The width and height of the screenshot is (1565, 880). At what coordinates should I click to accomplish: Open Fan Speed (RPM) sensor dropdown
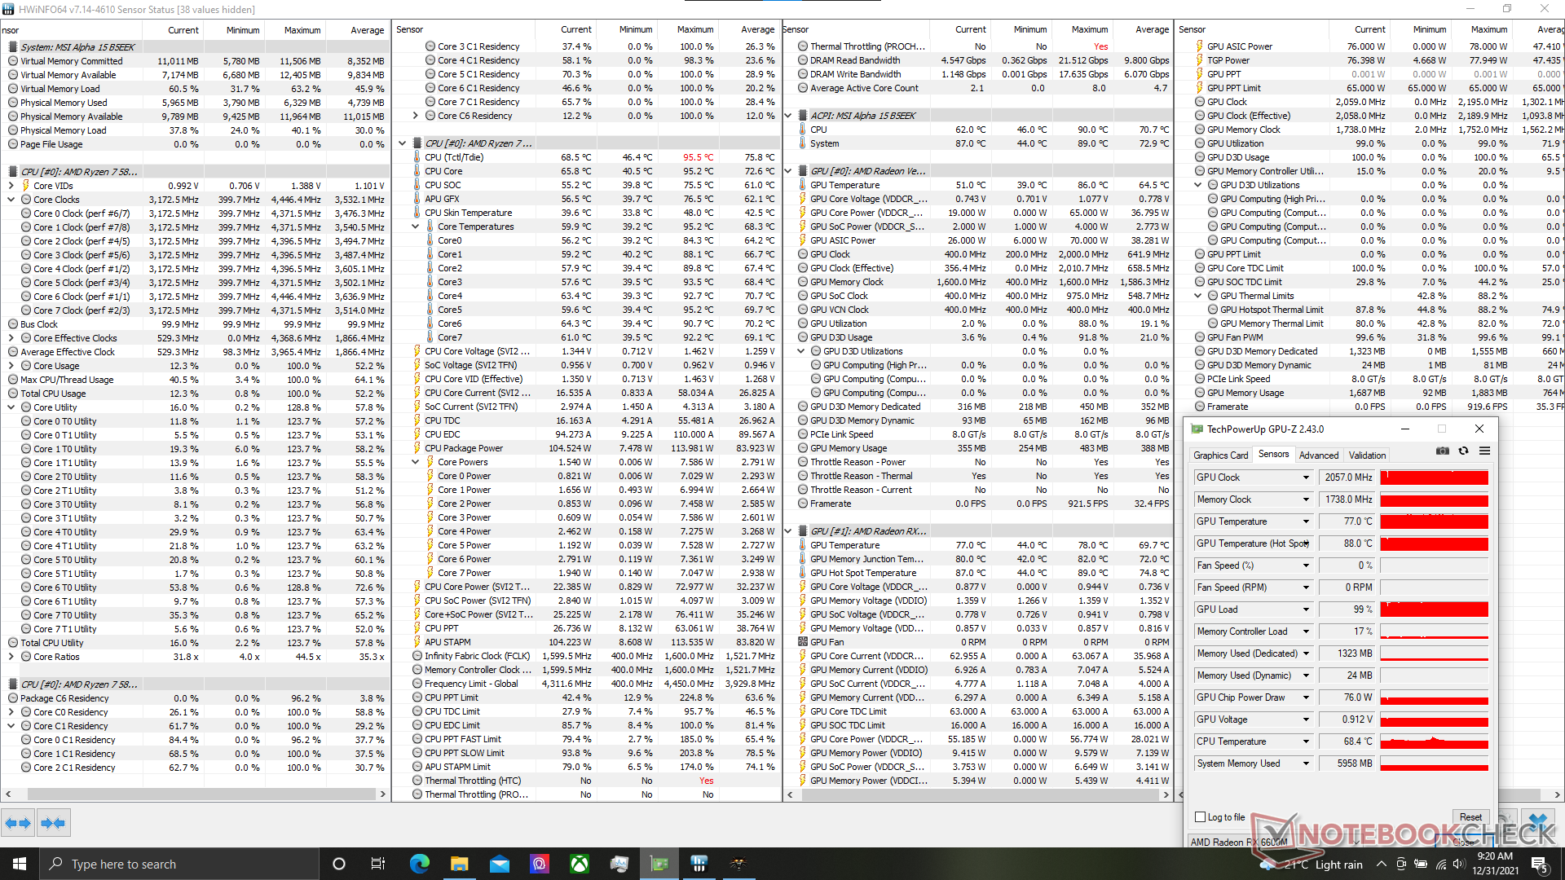(x=1306, y=587)
